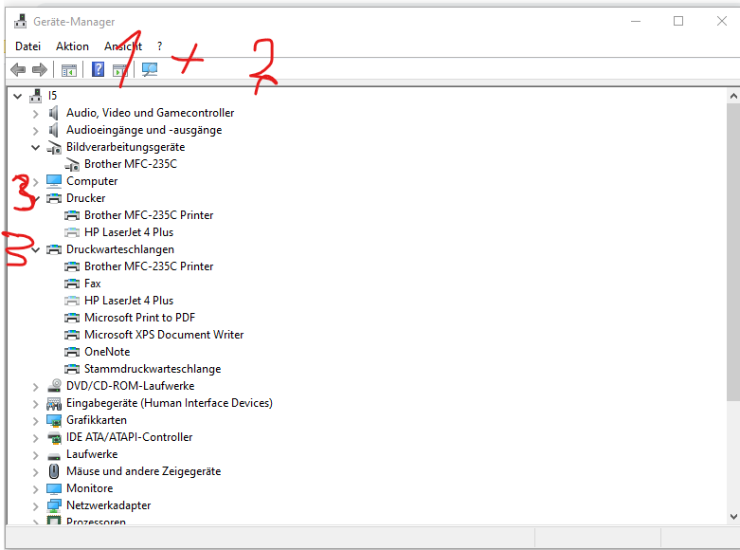Viewport: 740px width, 550px height.
Task: Click the Fax print queue icon
Action: coord(72,284)
